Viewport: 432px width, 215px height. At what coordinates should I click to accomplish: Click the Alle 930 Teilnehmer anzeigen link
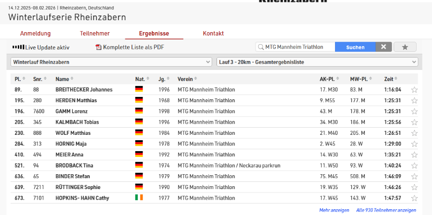point(386,210)
